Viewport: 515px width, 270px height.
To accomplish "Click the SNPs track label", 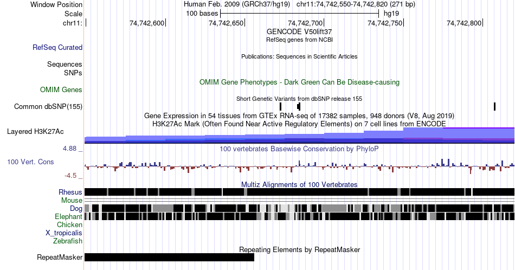I will (73, 73).
